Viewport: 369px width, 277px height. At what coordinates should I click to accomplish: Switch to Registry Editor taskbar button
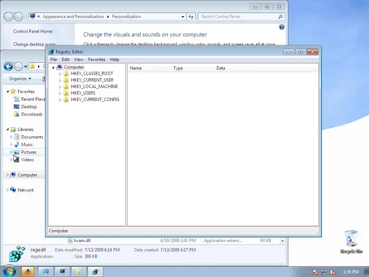(95, 272)
